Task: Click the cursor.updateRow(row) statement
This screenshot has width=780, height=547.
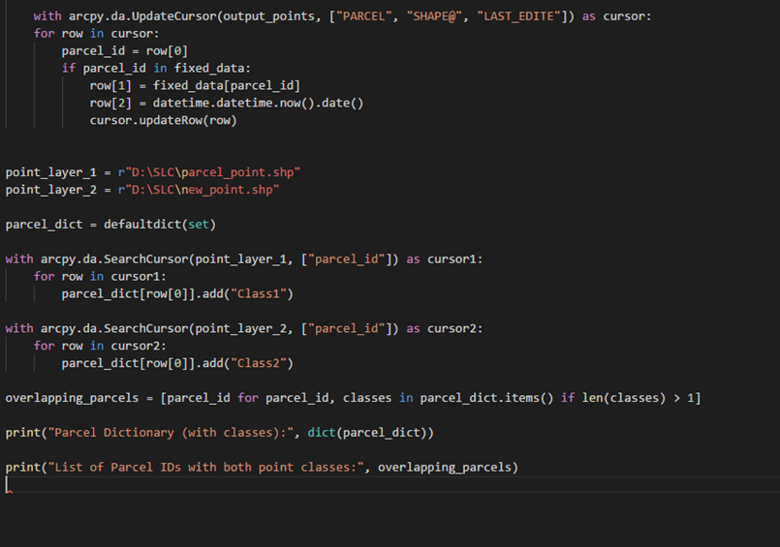Action: pos(163,121)
